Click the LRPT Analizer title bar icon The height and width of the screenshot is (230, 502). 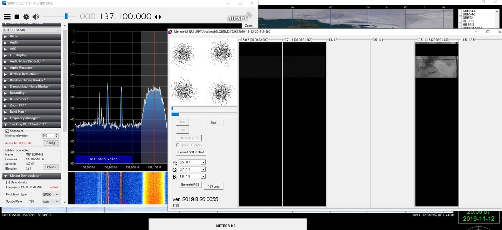[171, 32]
